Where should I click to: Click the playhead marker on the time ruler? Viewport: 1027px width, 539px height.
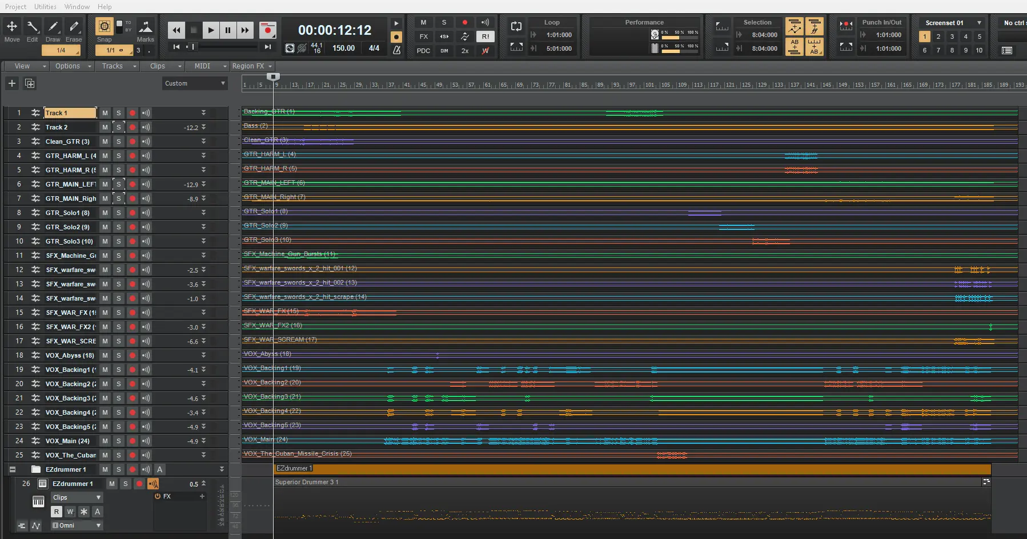[x=274, y=76]
